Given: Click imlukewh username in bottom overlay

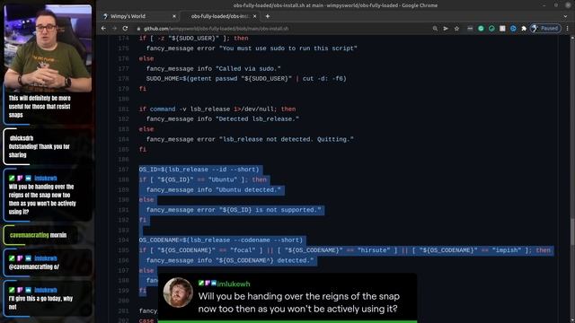Looking at the screenshot, I should pyautogui.click(x=234, y=284).
